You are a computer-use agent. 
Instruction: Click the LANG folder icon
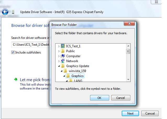tap(70, 80)
